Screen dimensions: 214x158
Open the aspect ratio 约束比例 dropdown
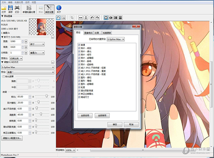[16, 59]
